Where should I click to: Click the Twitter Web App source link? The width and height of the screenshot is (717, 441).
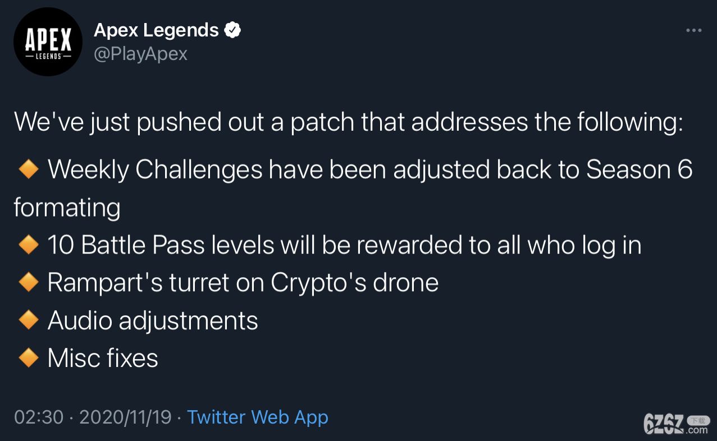click(257, 417)
